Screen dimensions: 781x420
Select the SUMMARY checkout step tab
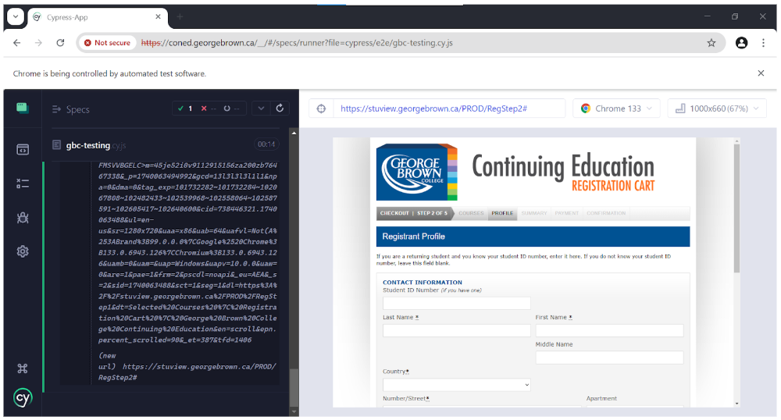coord(534,213)
